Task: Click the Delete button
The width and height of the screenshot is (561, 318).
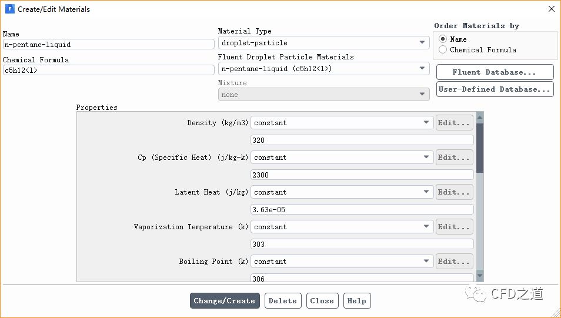Action: coord(283,301)
